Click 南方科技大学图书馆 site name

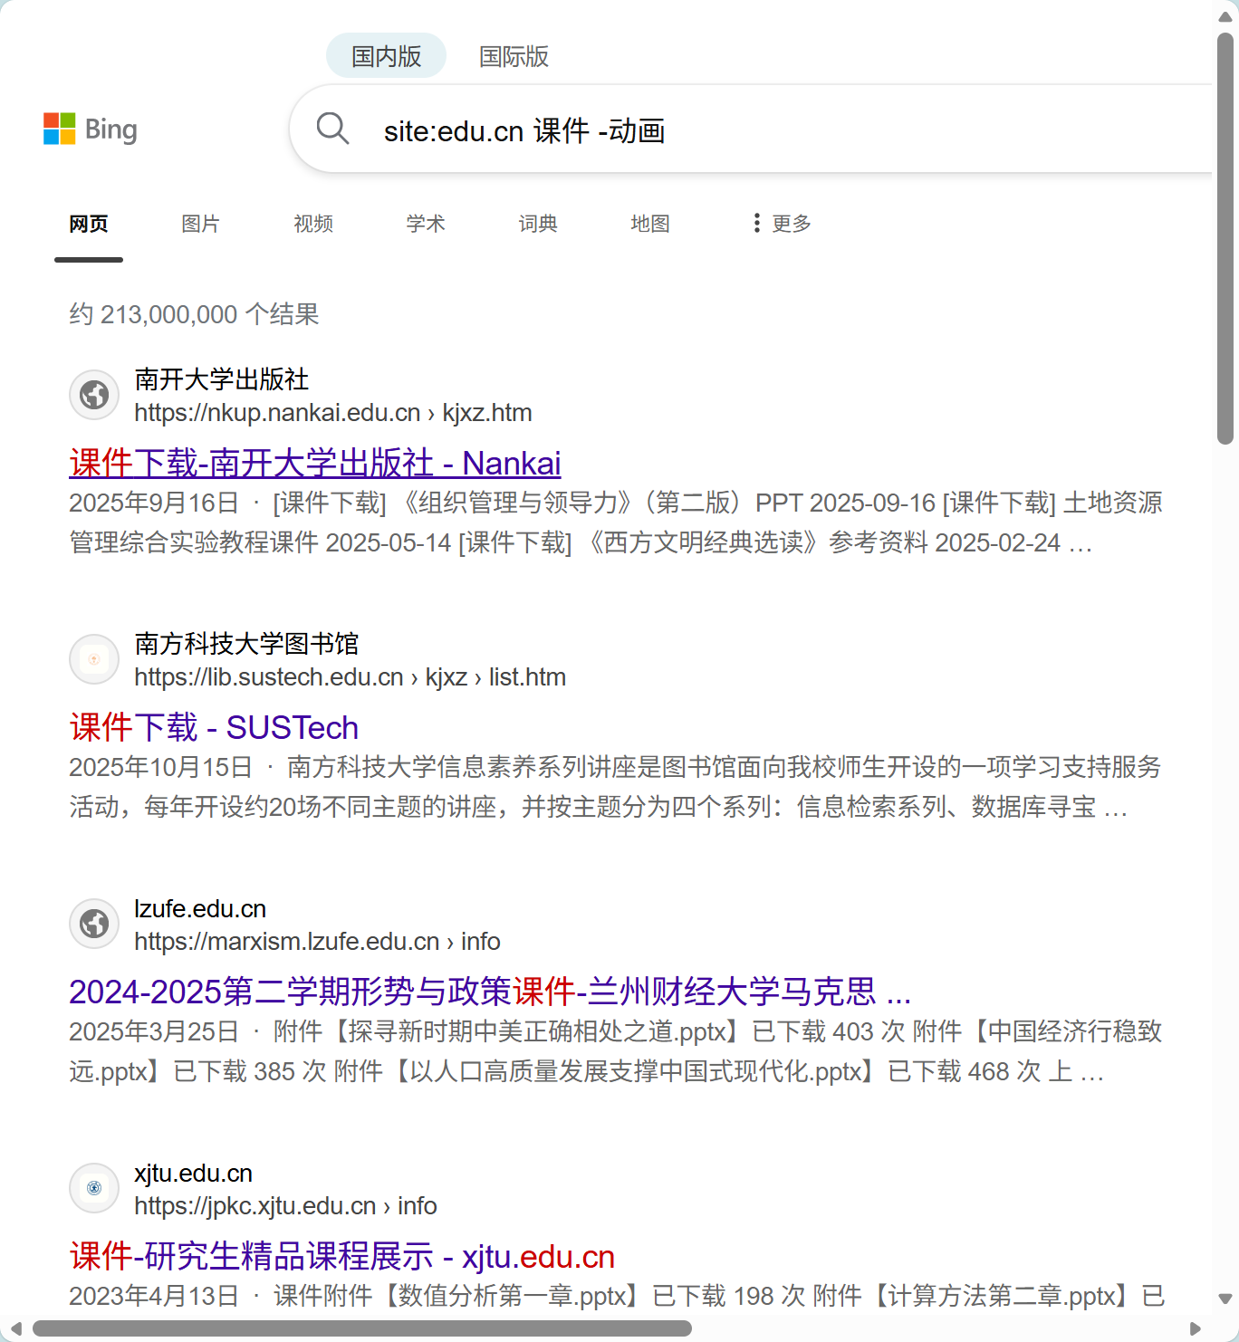click(x=246, y=644)
